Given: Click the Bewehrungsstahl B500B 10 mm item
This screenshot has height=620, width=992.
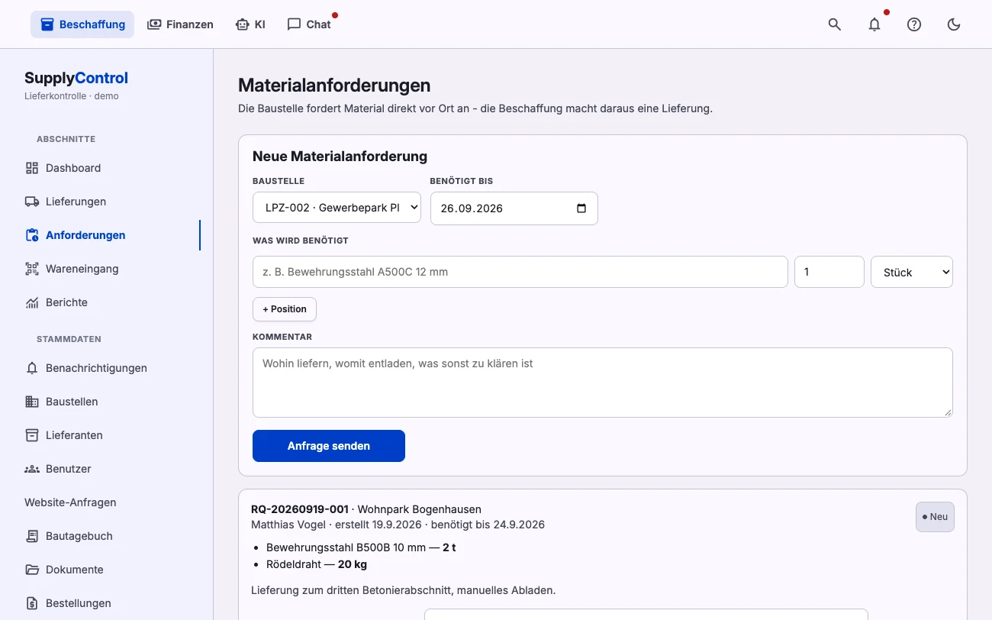Looking at the screenshot, I should 361,547.
